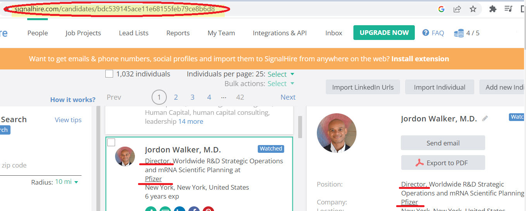
Task: Go to Lead Lists
Action: pyautogui.click(x=134, y=33)
